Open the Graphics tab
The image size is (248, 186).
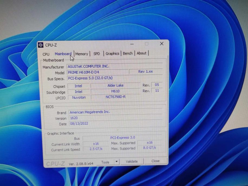click(x=112, y=54)
